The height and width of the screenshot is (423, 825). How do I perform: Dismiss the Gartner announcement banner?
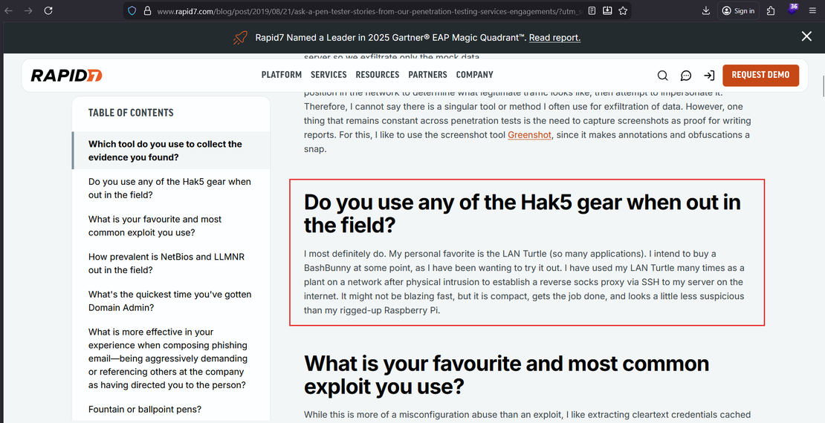pos(806,36)
